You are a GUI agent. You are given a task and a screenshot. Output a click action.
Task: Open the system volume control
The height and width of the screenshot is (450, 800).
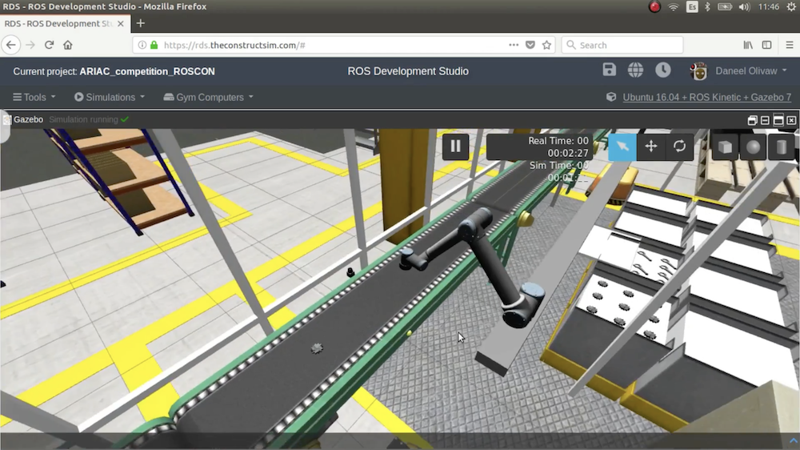tap(744, 6)
